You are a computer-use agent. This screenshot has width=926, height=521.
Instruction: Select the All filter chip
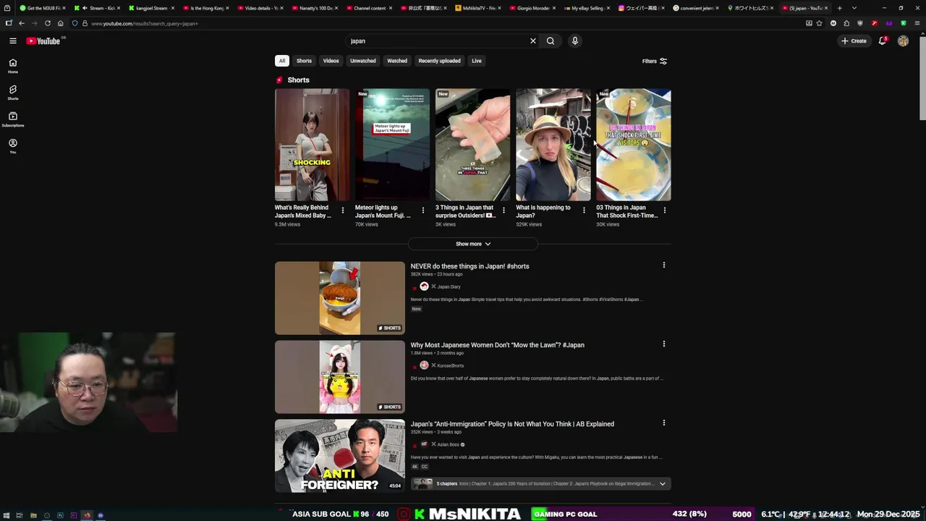(282, 61)
